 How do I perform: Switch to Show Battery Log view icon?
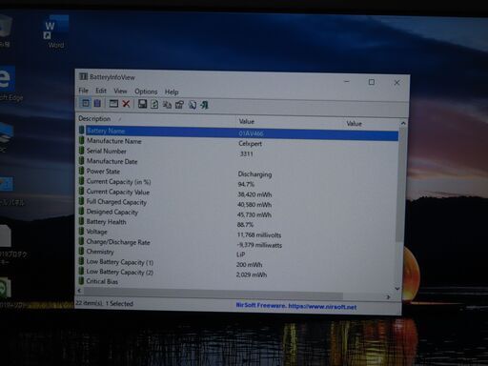(x=97, y=103)
